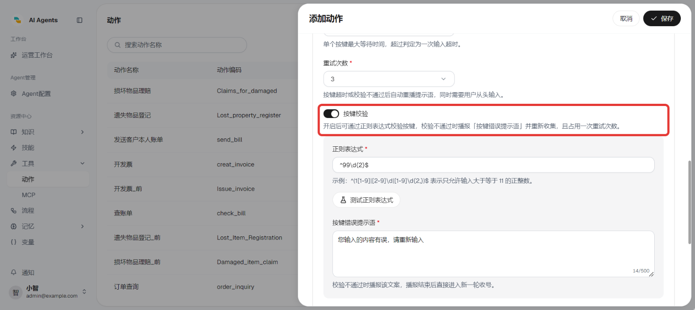The image size is (695, 310).
Task: Click the 运营工作台 sparkle icon
Action: tap(14, 55)
